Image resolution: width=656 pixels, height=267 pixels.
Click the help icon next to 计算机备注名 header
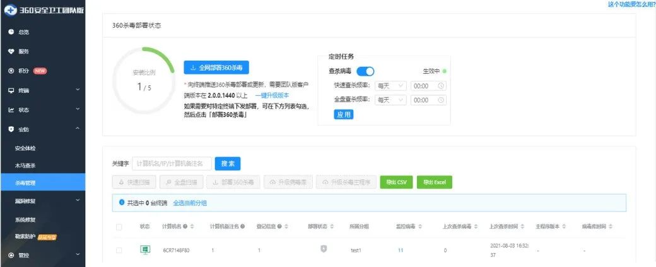pos(243,227)
